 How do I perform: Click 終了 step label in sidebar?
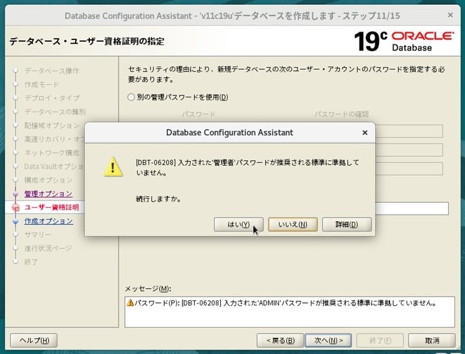(x=31, y=262)
